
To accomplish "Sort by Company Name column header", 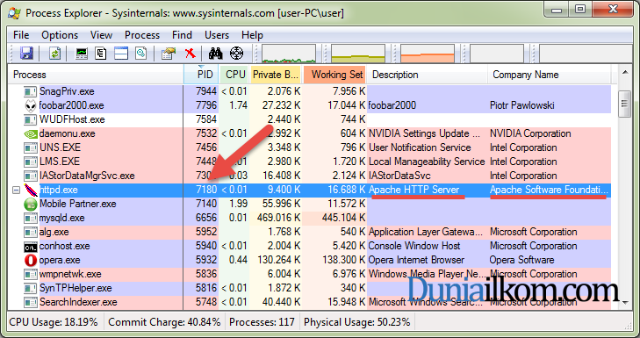I will pyautogui.click(x=550, y=75).
